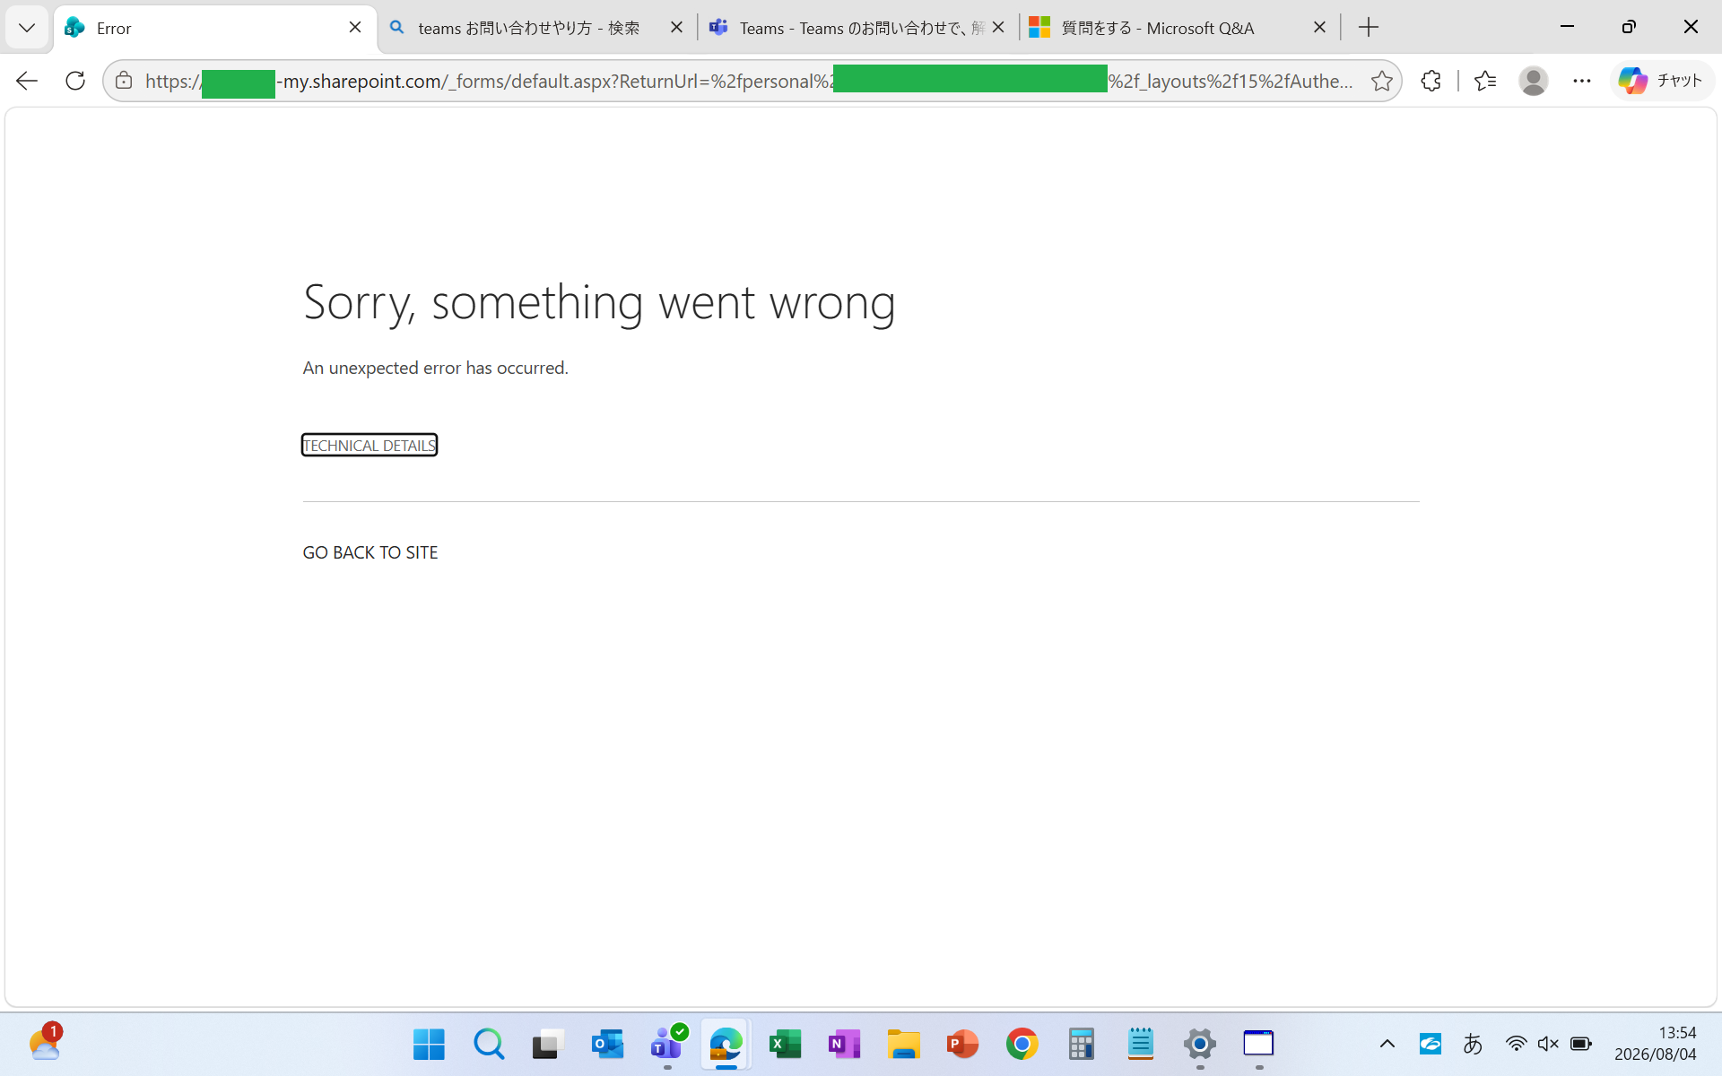Open Excel from the taskbar

[785, 1045]
